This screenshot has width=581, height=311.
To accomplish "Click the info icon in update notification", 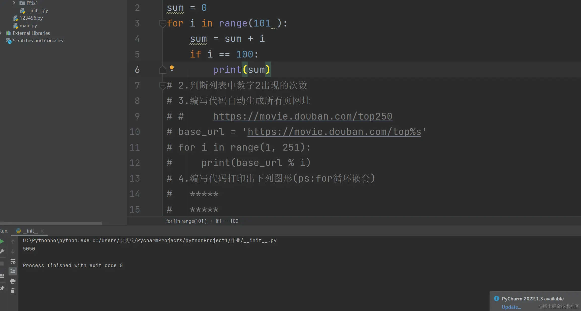I will tap(496, 299).
